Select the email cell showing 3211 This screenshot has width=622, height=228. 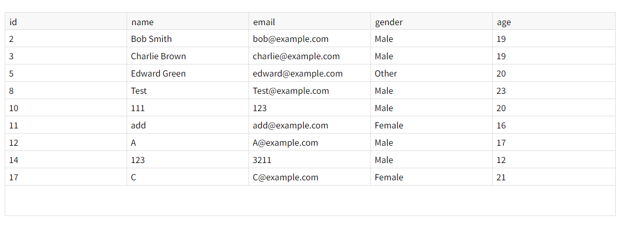pyautogui.click(x=262, y=160)
